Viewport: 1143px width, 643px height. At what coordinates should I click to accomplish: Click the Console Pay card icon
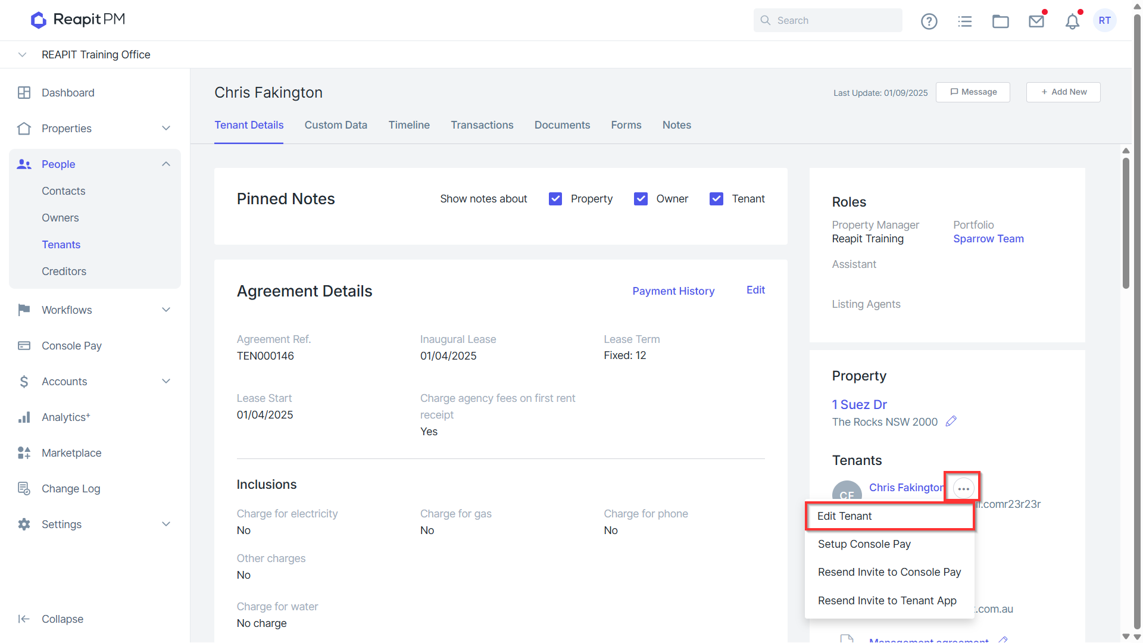coord(24,345)
